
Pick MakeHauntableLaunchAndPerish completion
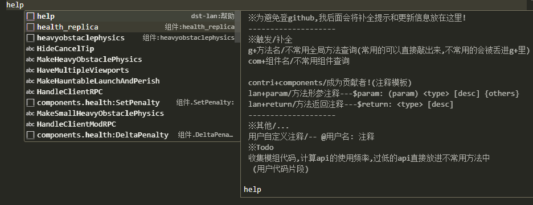pos(131,81)
